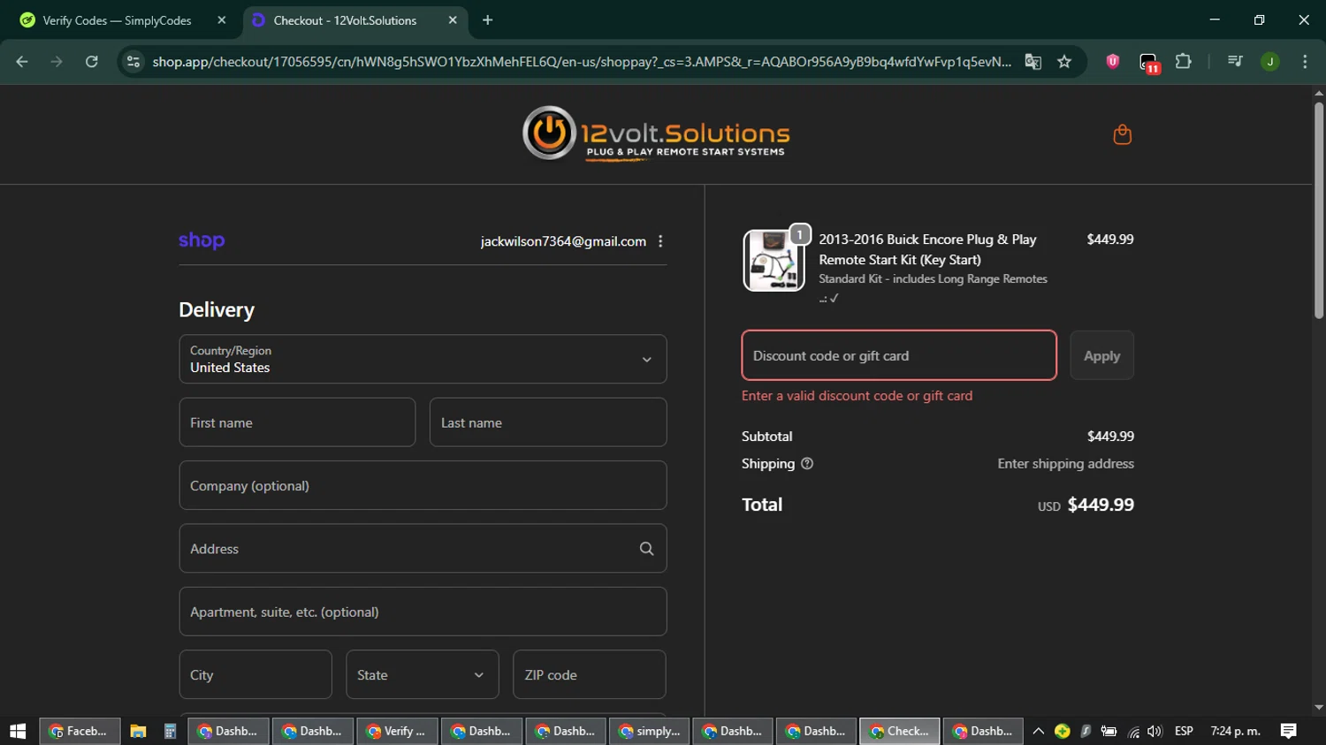Image resolution: width=1326 pixels, height=745 pixels.
Task: Click the Delivery section heading
Action: pos(217,310)
